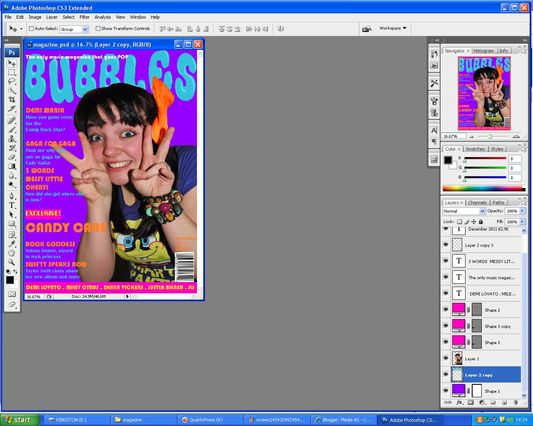This screenshot has width=533, height=426.
Task: Open the Navigator panel options menu
Action: click(x=524, y=52)
